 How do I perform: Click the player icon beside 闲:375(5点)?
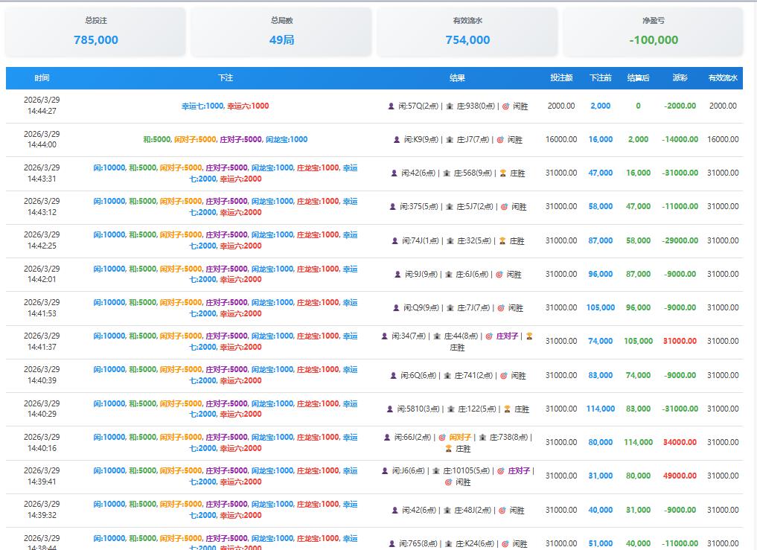392,207
